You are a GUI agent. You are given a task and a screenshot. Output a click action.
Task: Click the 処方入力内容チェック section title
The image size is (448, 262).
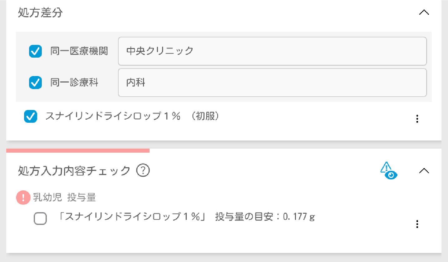pos(74,171)
